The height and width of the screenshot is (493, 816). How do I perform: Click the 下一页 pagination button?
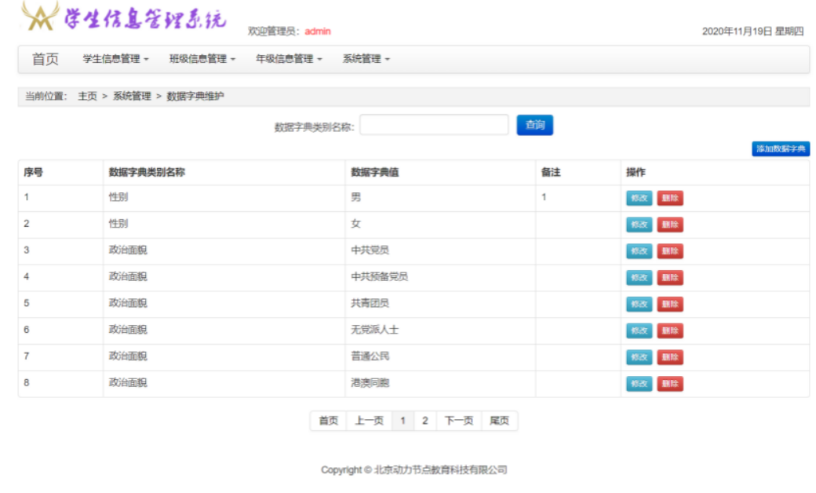[x=459, y=421]
